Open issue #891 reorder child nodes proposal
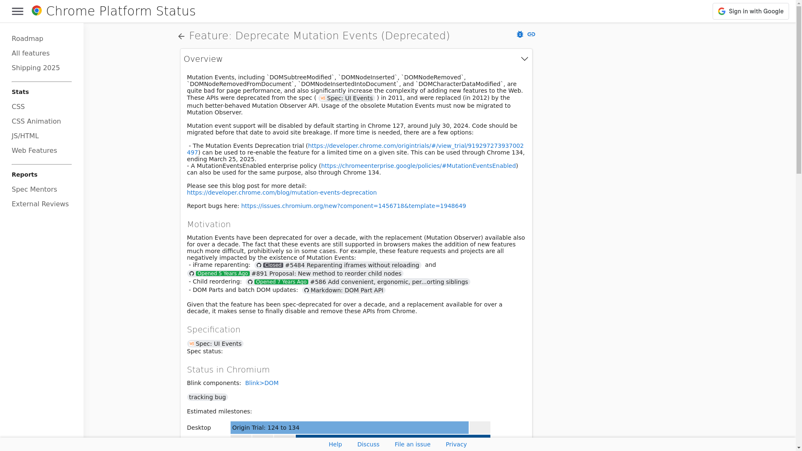Image resolution: width=802 pixels, height=451 pixels. coord(295,274)
